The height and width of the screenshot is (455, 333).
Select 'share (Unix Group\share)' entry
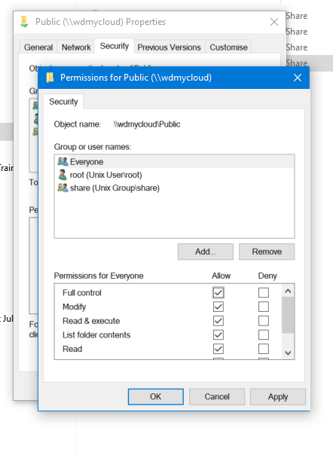pos(175,188)
